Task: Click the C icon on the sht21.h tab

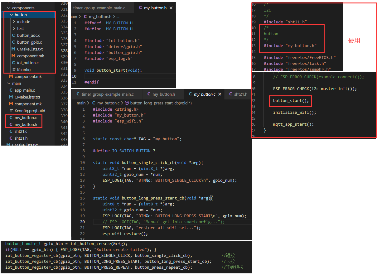Action: pyautogui.click(x=230, y=94)
